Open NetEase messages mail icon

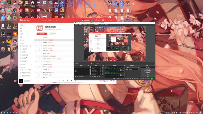(101, 20)
